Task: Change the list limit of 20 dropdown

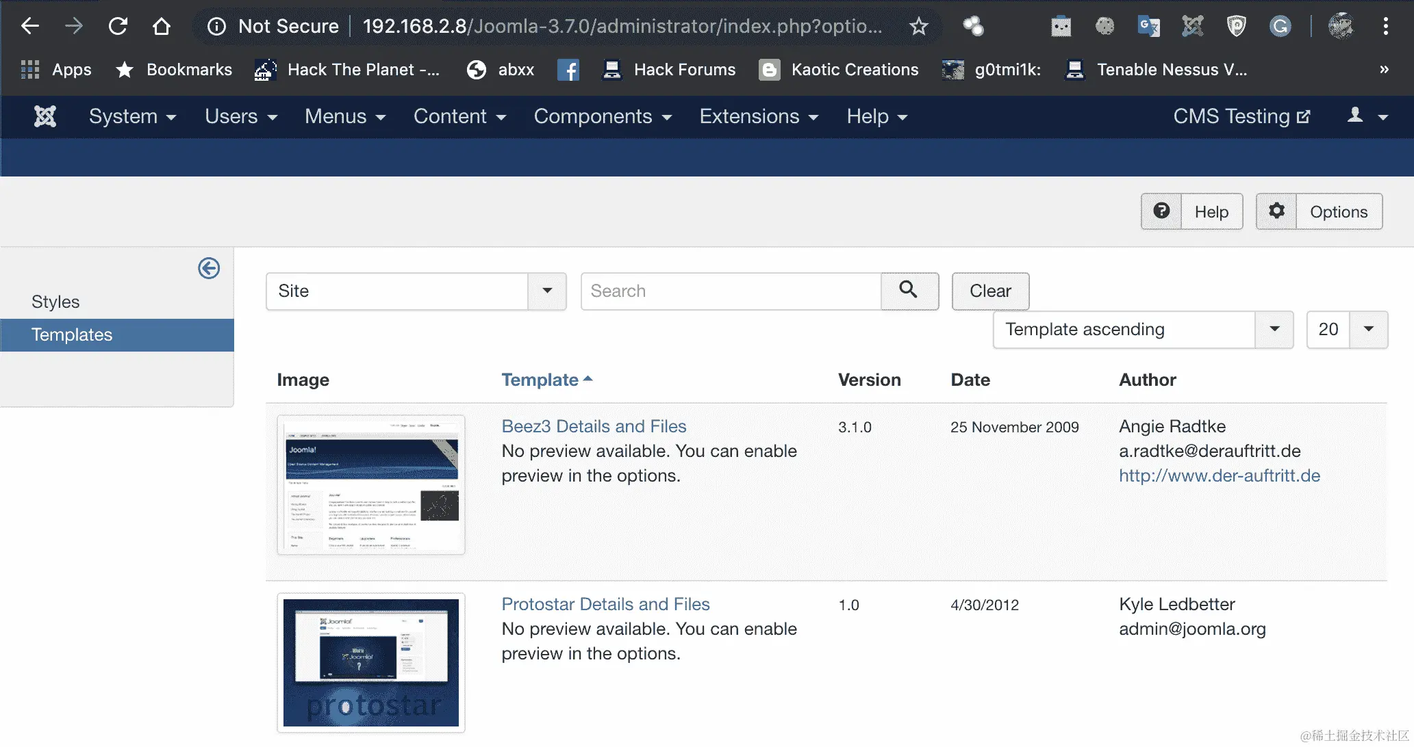Action: point(1367,329)
